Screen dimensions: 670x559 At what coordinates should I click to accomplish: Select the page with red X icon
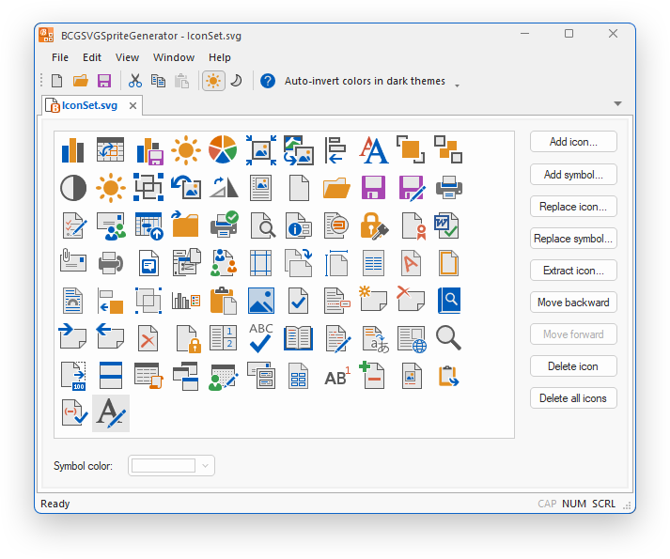(148, 338)
